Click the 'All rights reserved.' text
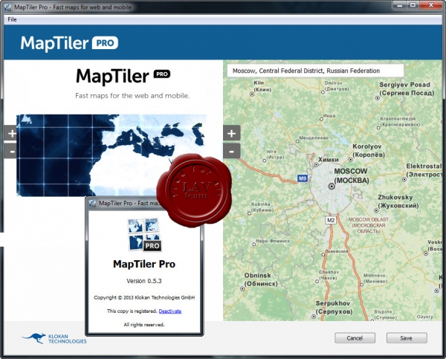Image resolution: width=446 pixels, height=359 pixels. click(x=144, y=325)
